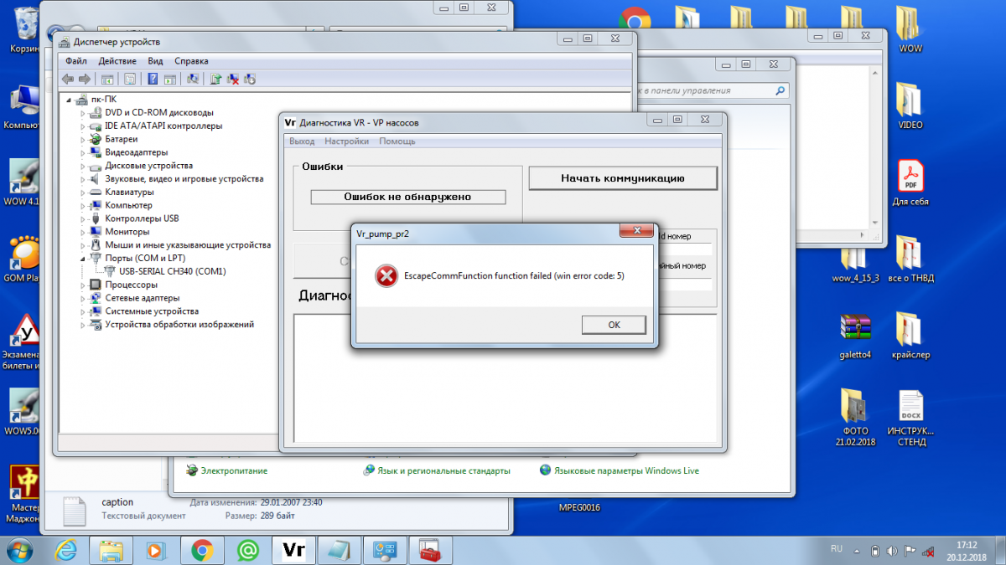Click the blue Help icon in the toolbar
1006x565 pixels.
(x=153, y=79)
